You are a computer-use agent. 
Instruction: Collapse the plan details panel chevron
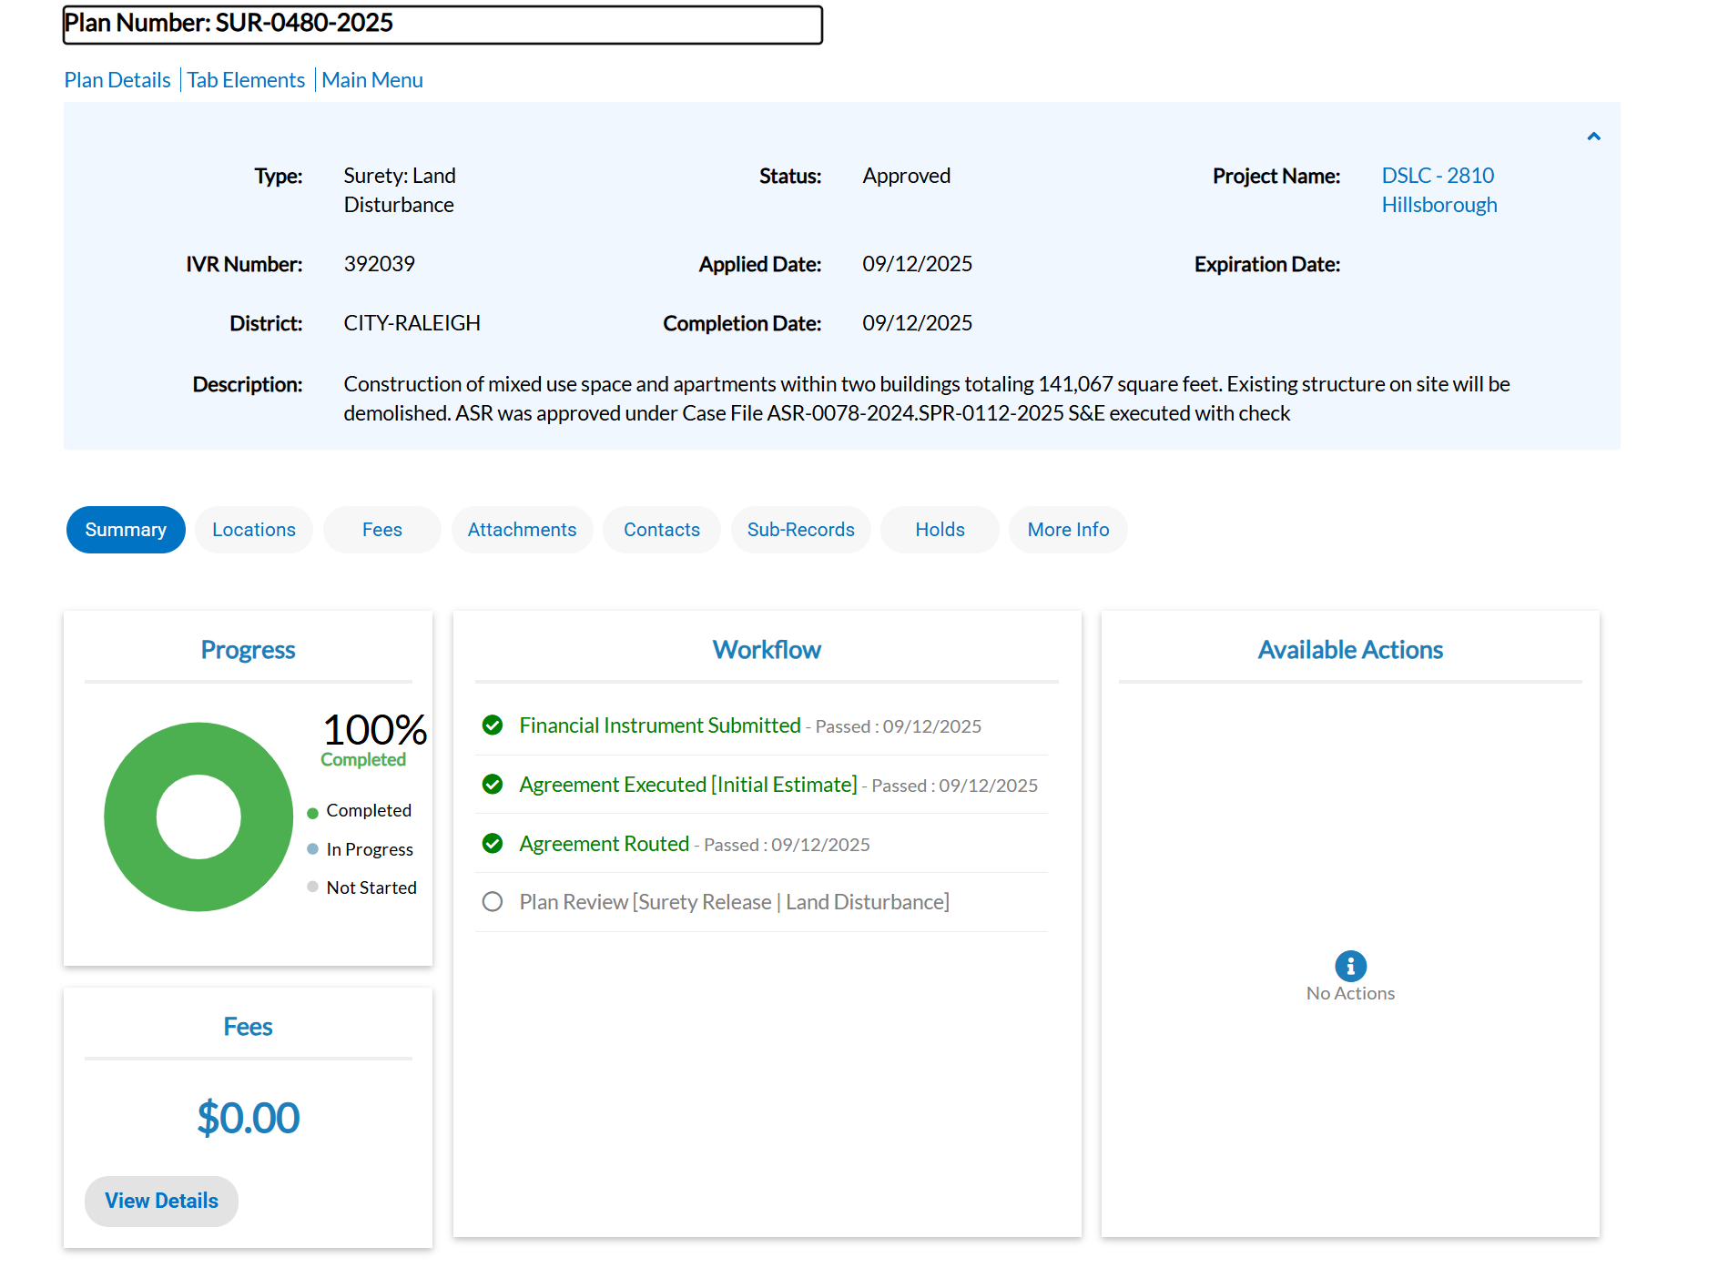pos(1593,137)
